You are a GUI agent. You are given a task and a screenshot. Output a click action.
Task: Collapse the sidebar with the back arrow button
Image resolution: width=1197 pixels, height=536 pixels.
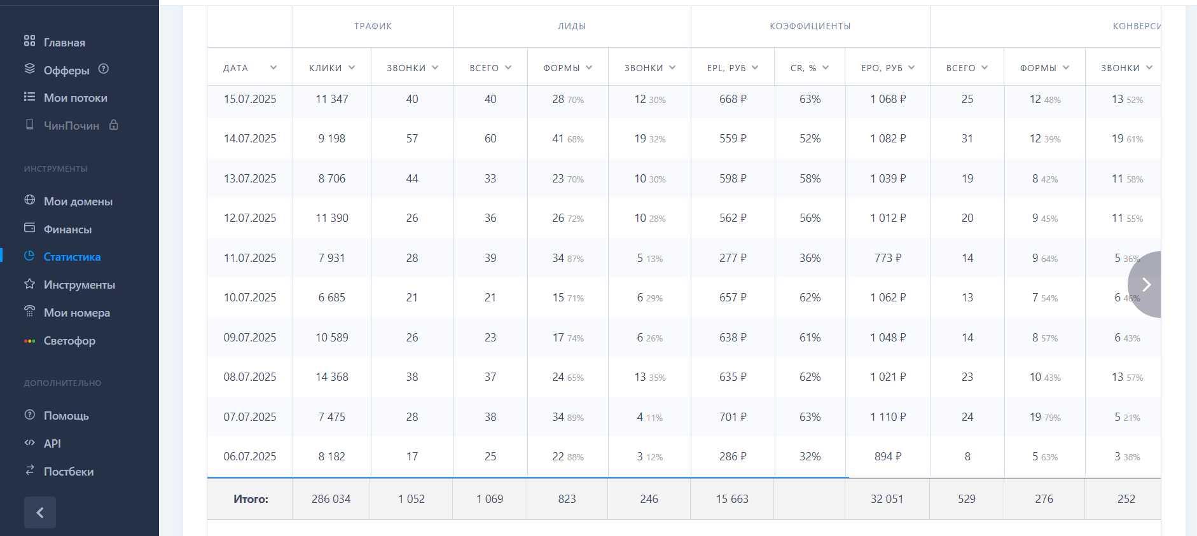[x=40, y=512]
